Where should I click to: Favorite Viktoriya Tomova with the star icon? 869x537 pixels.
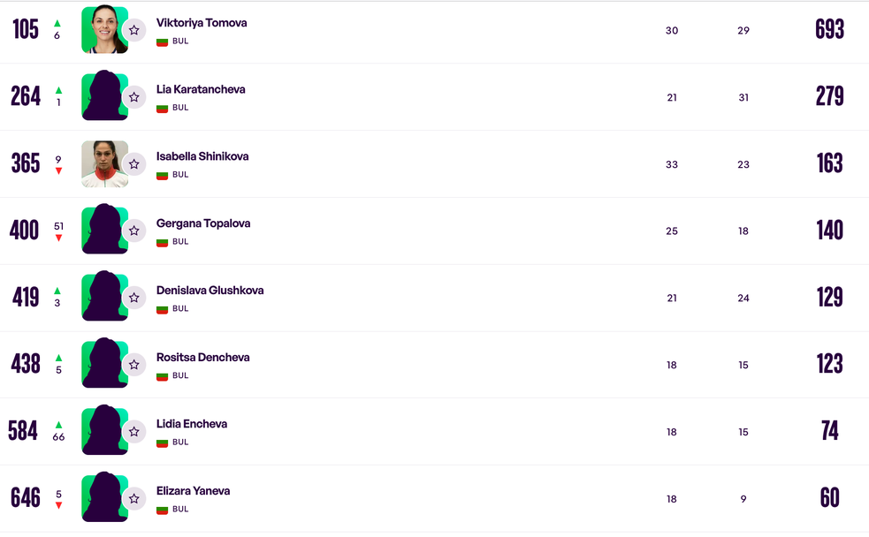(x=134, y=30)
